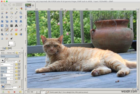The image size is (140, 94).
Task: Select the Scale tool
Action: pyautogui.click(x=7, y=22)
